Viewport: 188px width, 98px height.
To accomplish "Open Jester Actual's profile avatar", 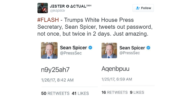I will (x=43, y=8).
